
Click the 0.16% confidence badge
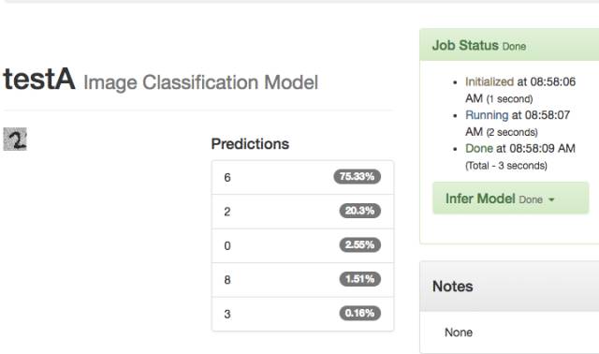[359, 313]
